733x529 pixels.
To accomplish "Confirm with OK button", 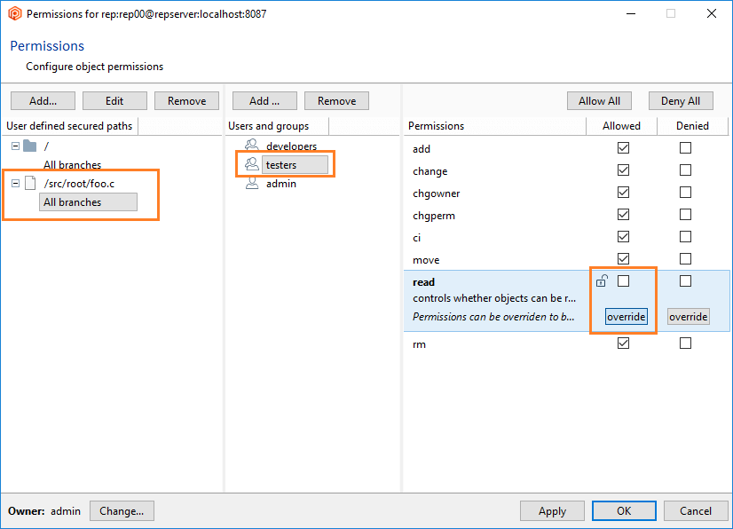I will 624,510.
